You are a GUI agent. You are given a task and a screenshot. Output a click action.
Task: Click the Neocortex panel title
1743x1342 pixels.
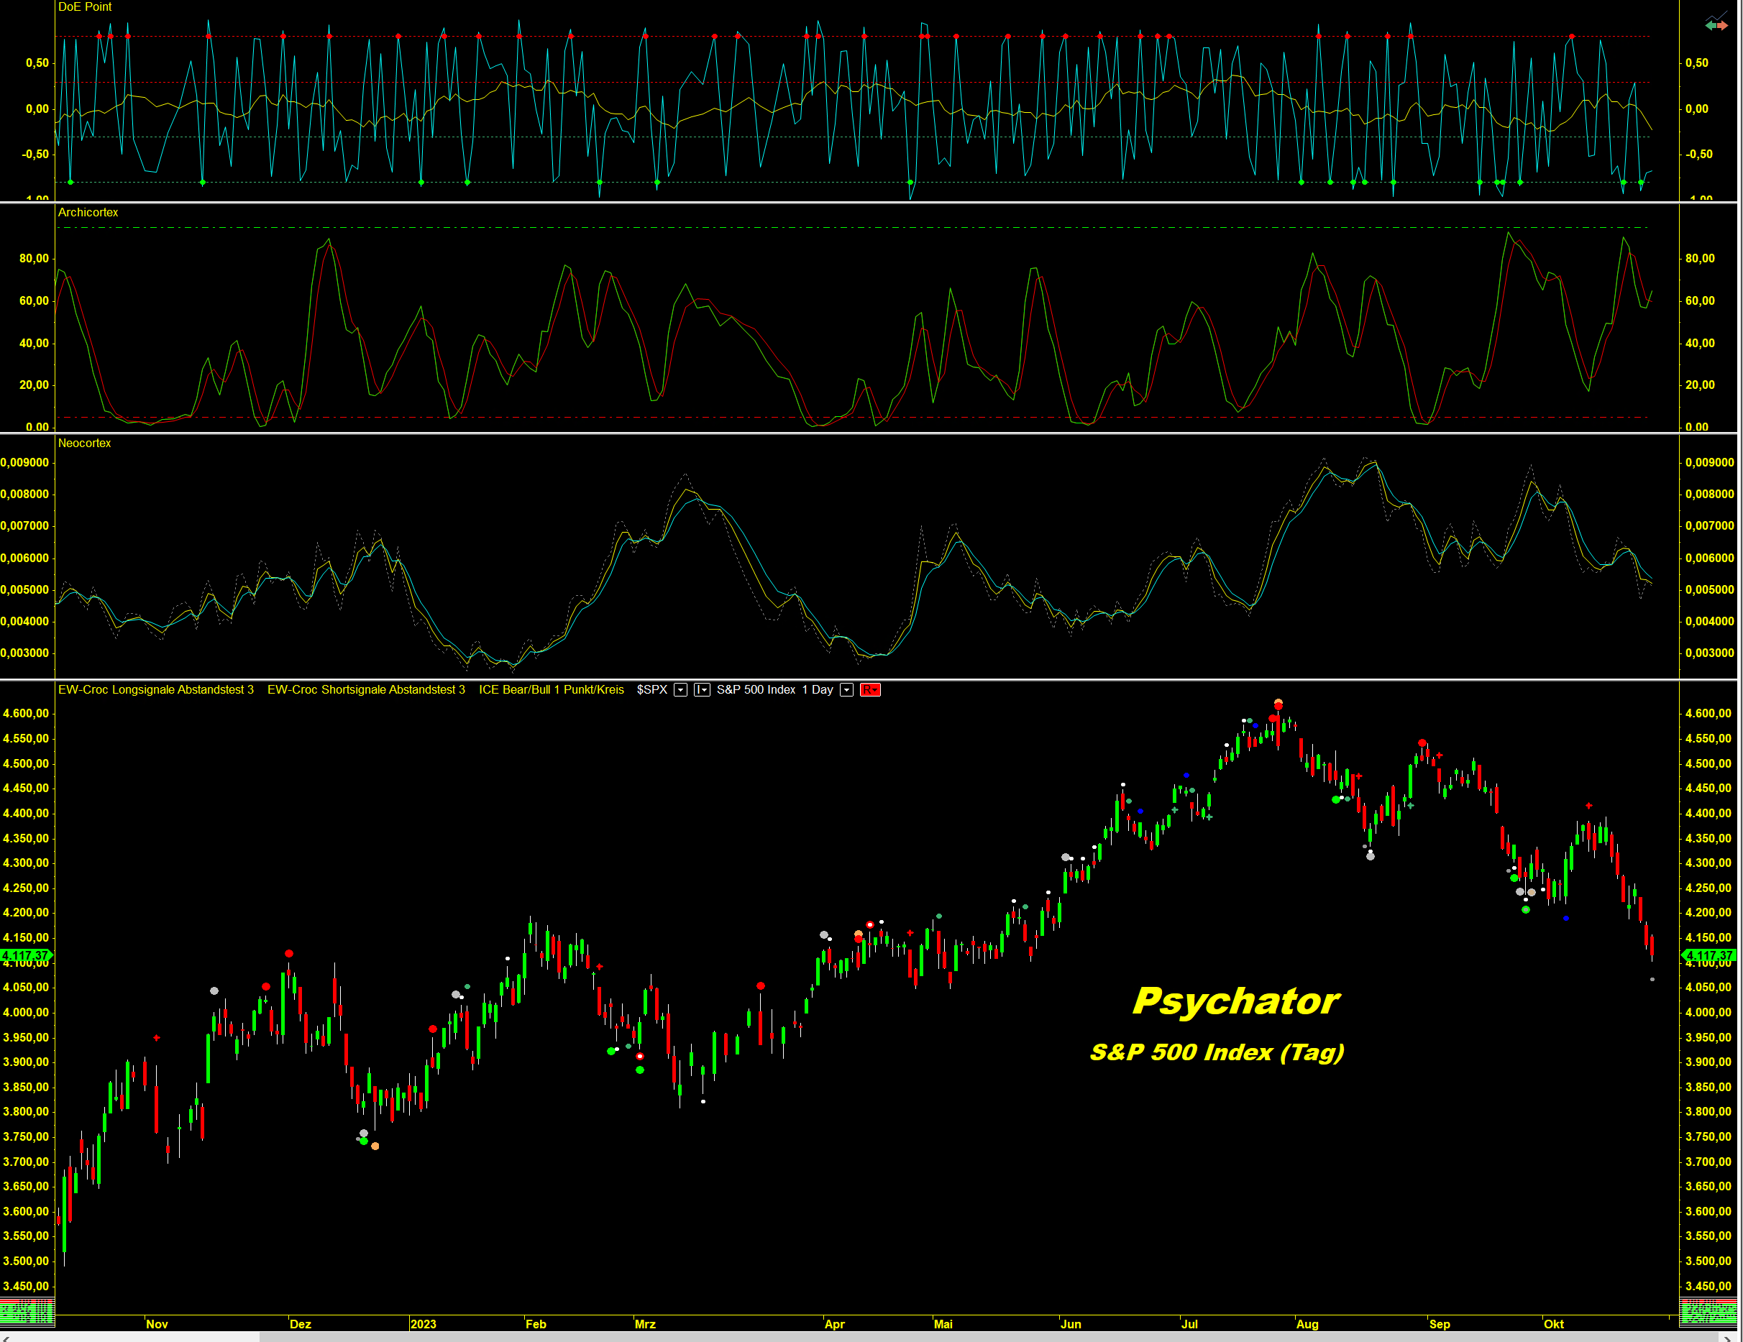[85, 443]
